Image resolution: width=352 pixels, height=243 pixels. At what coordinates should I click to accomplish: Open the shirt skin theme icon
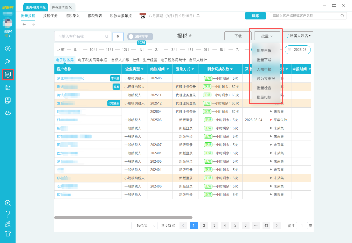(x=8, y=234)
